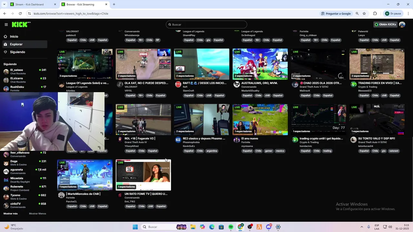This screenshot has width=413, height=232.
Task: Open Rubenete followed channel
Action: [x=25, y=188]
